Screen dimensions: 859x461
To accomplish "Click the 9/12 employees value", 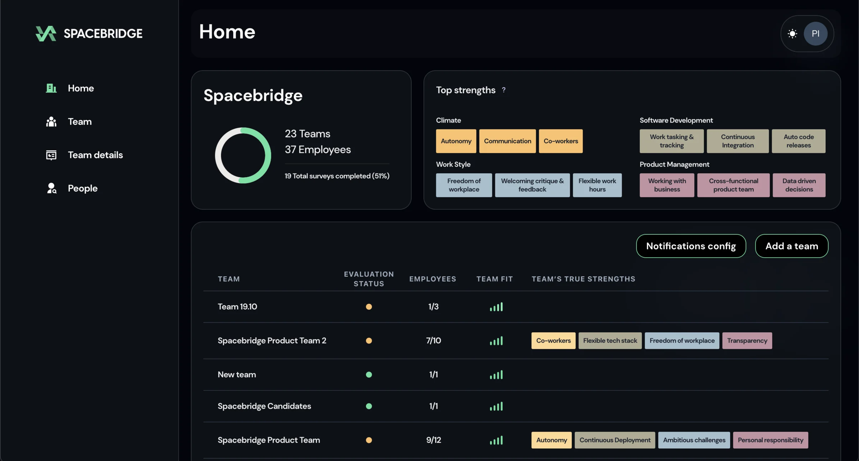I will tap(433, 440).
